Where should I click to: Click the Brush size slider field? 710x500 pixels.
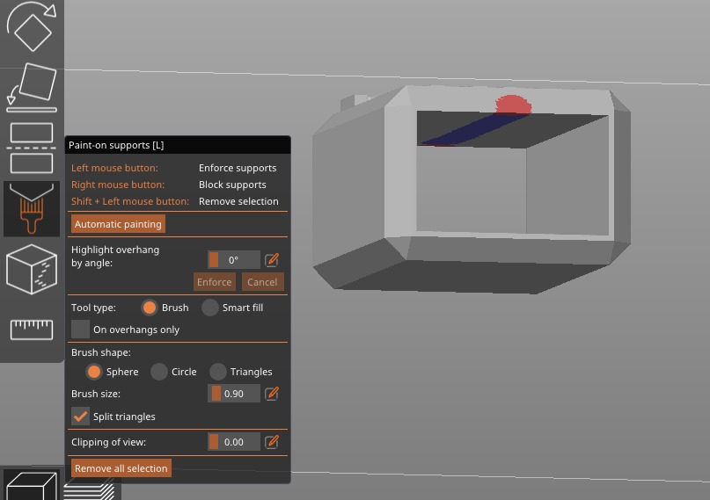pos(234,394)
